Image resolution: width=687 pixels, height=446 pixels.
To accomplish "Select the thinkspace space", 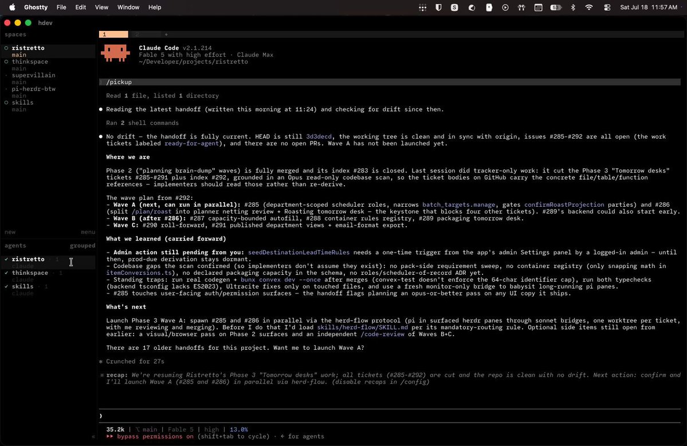I will pyautogui.click(x=30, y=61).
